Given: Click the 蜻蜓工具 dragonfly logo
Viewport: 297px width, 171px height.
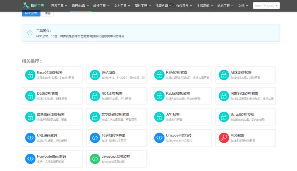Looking at the screenshot, I should (26, 5).
